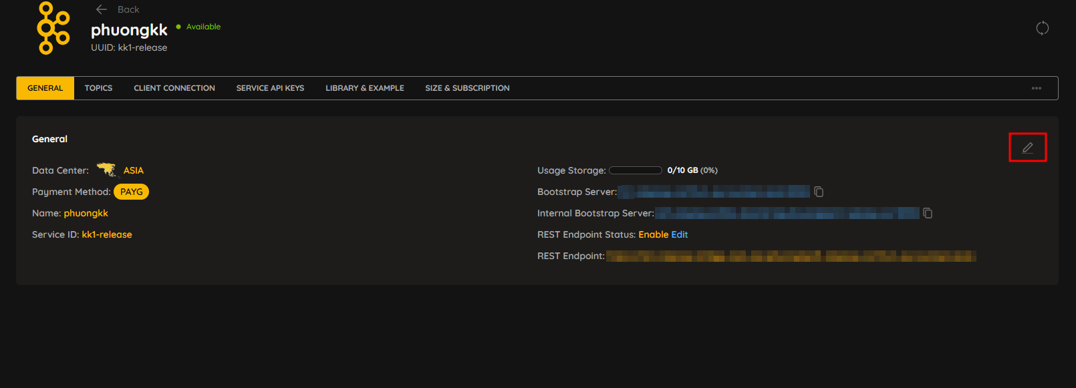Click the ASIA data center value
The height and width of the screenshot is (388, 1076).
[134, 170]
